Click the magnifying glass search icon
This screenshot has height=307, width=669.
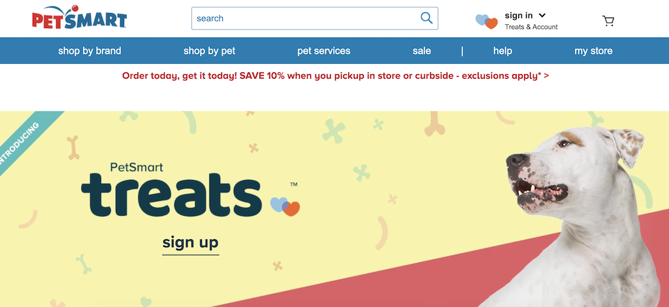pos(426,18)
